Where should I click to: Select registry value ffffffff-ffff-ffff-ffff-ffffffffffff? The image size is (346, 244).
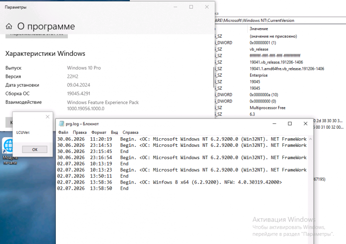pyautogui.click(x=275, y=56)
